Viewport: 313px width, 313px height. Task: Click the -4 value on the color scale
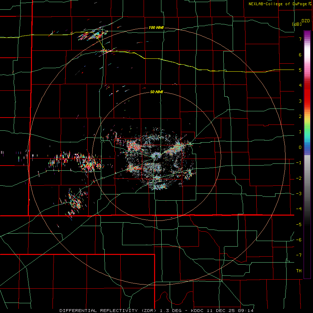click(x=299, y=209)
